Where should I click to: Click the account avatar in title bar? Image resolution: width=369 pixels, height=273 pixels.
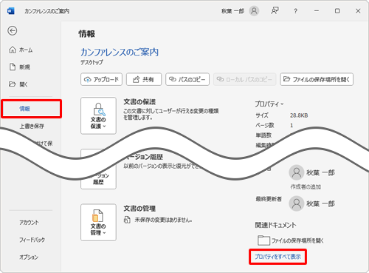(x=254, y=11)
